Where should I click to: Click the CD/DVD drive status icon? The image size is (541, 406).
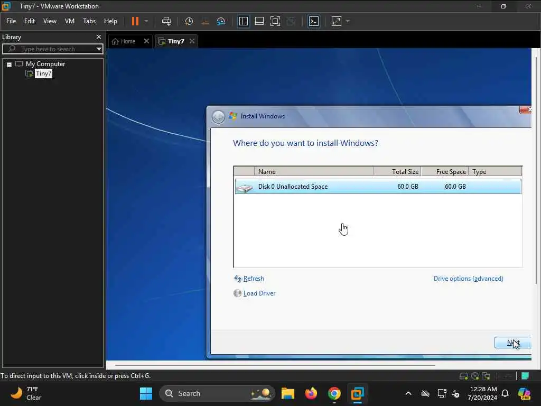point(475,376)
